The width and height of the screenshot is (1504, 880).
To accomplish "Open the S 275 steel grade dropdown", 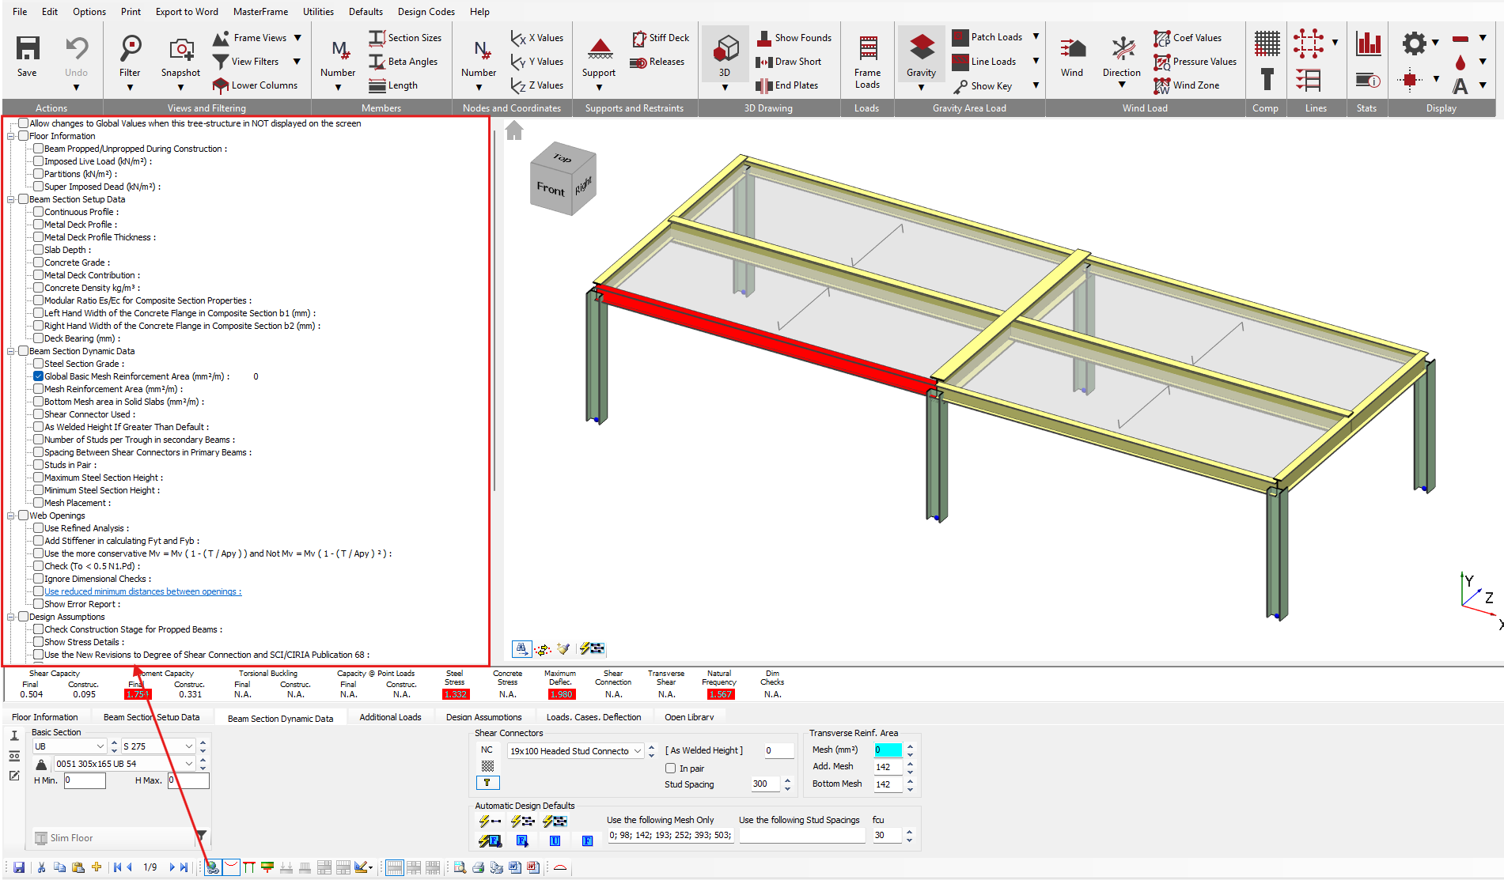I will coord(189,746).
